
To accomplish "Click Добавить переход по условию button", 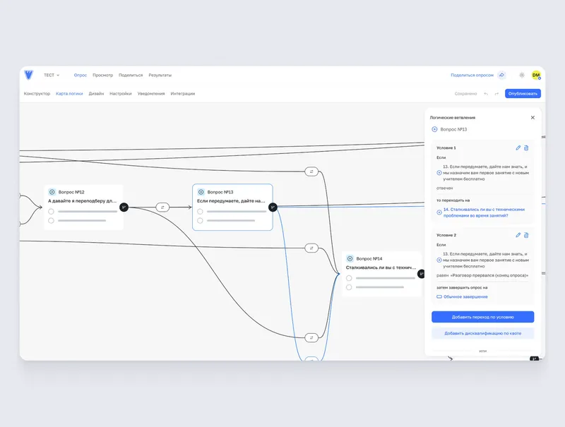I will click(482, 317).
